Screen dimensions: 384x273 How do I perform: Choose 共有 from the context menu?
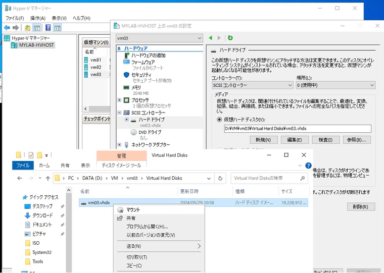(x=159, y=218)
